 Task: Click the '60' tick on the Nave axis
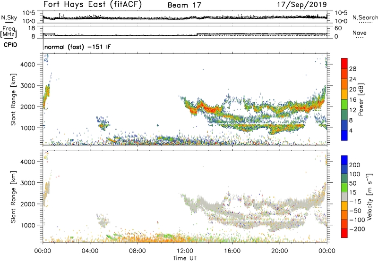pyautogui.click(x=338, y=28)
